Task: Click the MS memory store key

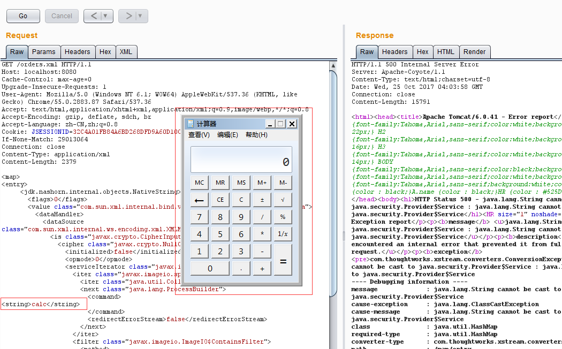Action: 241,183
